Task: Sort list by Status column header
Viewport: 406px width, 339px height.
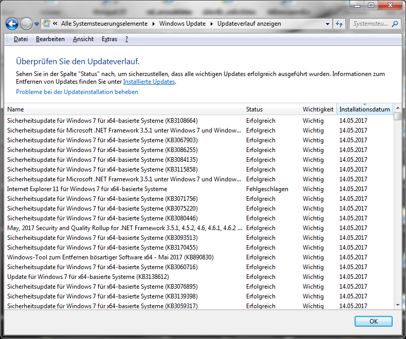Action: (x=271, y=109)
